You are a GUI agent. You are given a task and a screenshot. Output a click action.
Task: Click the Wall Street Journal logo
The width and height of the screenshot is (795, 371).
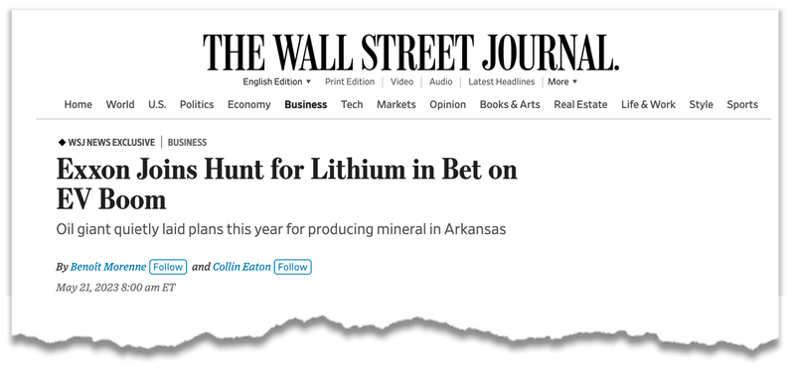pyautogui.click(x=411, y=53)
